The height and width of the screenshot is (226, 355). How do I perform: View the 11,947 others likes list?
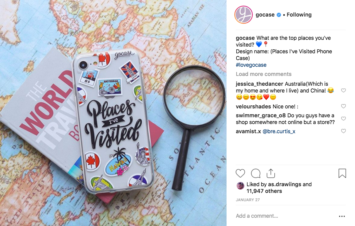coord(264,191)
